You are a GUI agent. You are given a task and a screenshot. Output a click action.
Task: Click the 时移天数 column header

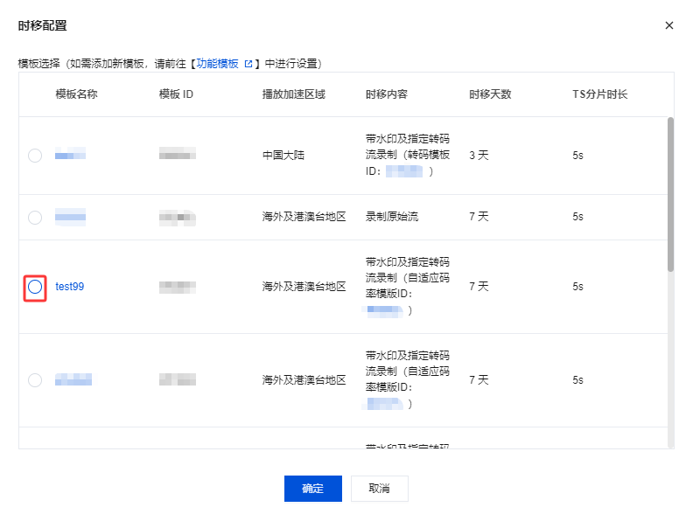click(490, 94)
